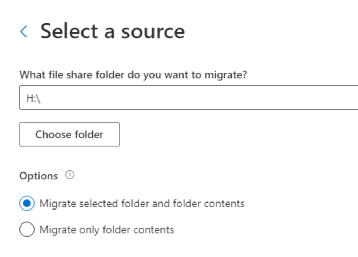
Task: Click the Options section label
Action: (38, 176)
